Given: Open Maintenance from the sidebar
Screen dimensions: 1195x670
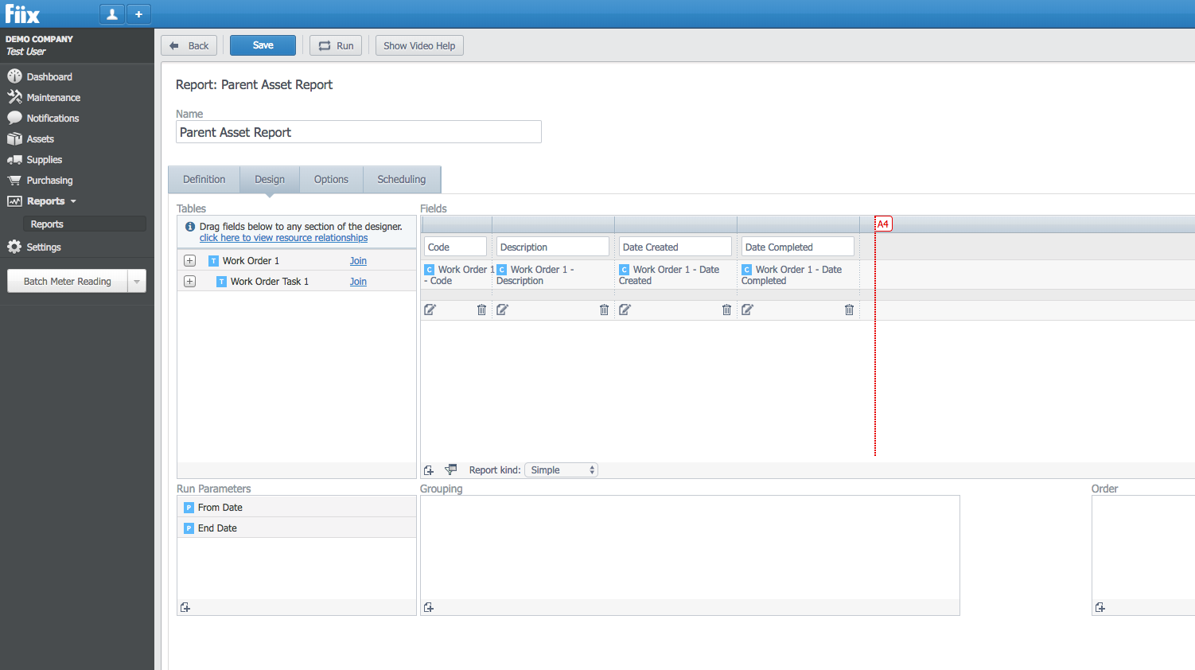Looking at the screenshot, I should 53,97.
